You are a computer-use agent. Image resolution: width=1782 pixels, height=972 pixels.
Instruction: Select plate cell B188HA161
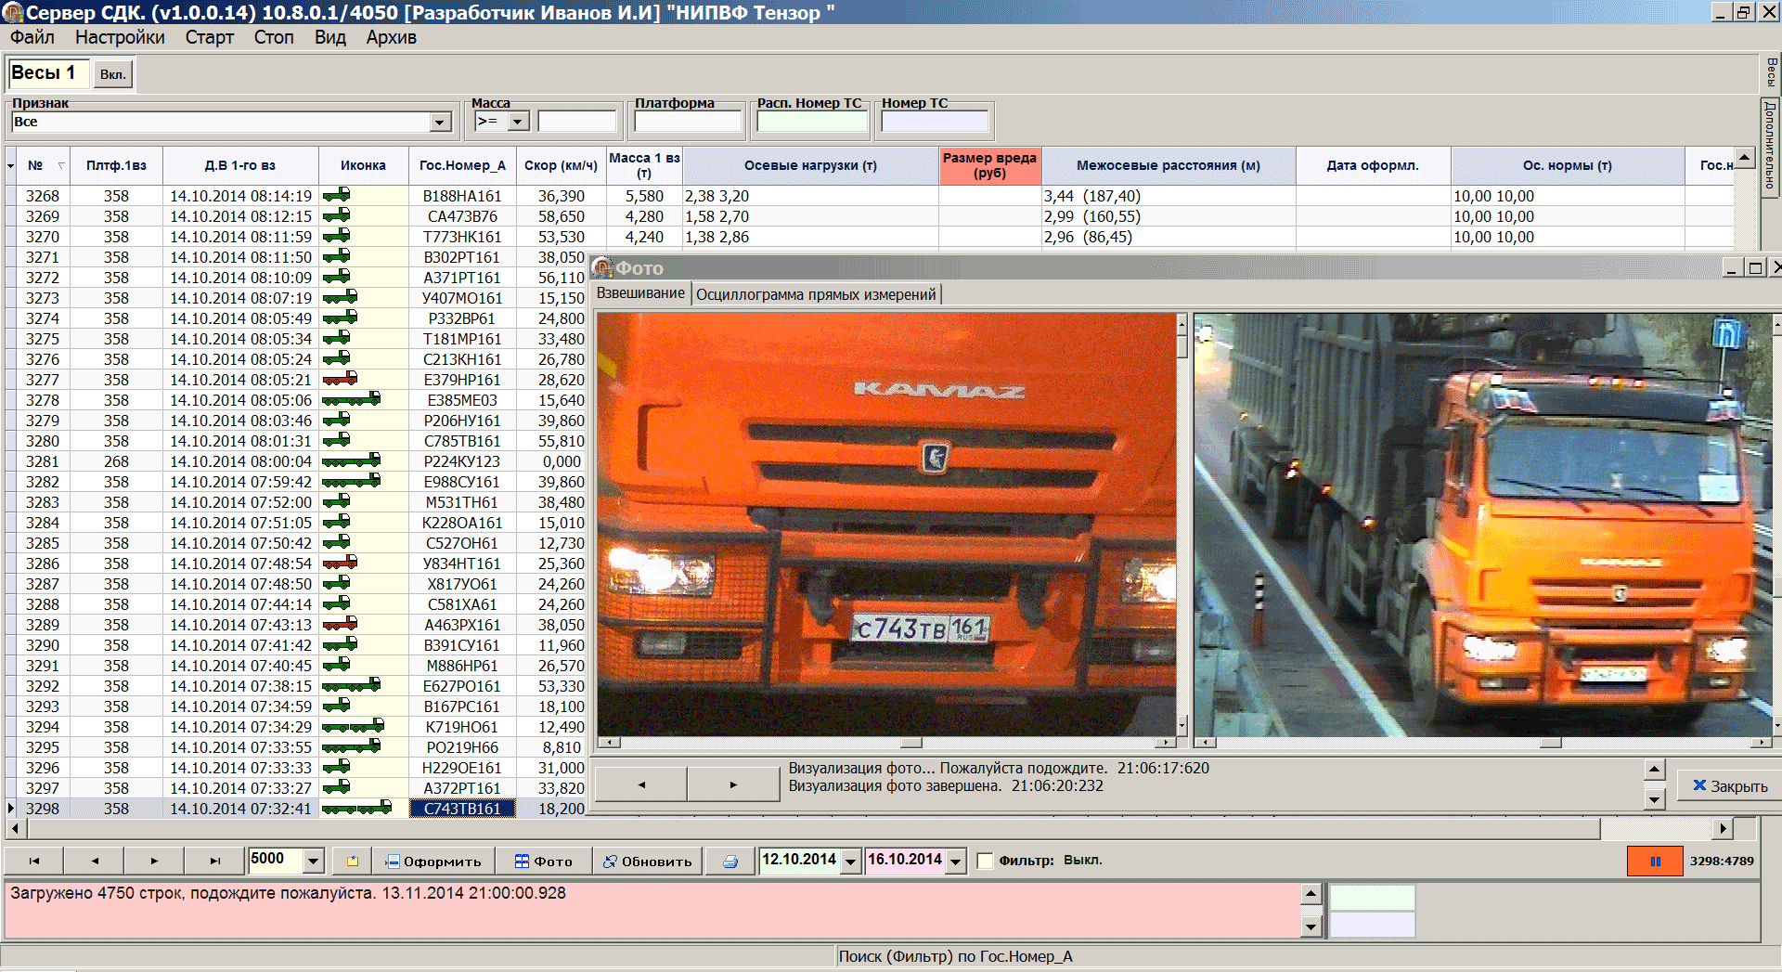tap(462, 196)
